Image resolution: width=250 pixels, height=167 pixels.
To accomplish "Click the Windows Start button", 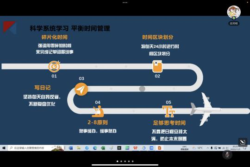I will point(4,148).
